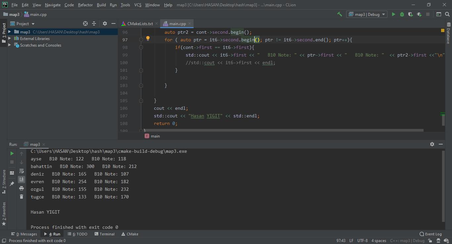Run map3 from the top toolbar
This screenshot has width=452, height=244.
(x=393, y=14)
